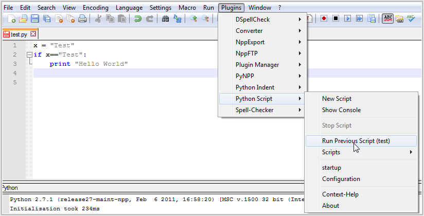This screenshot has height=216, width=424.
Task: Open the Settings menu
Action: coord(161,8)
